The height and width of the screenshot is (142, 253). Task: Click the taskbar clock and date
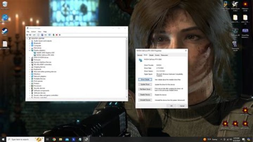236,139
